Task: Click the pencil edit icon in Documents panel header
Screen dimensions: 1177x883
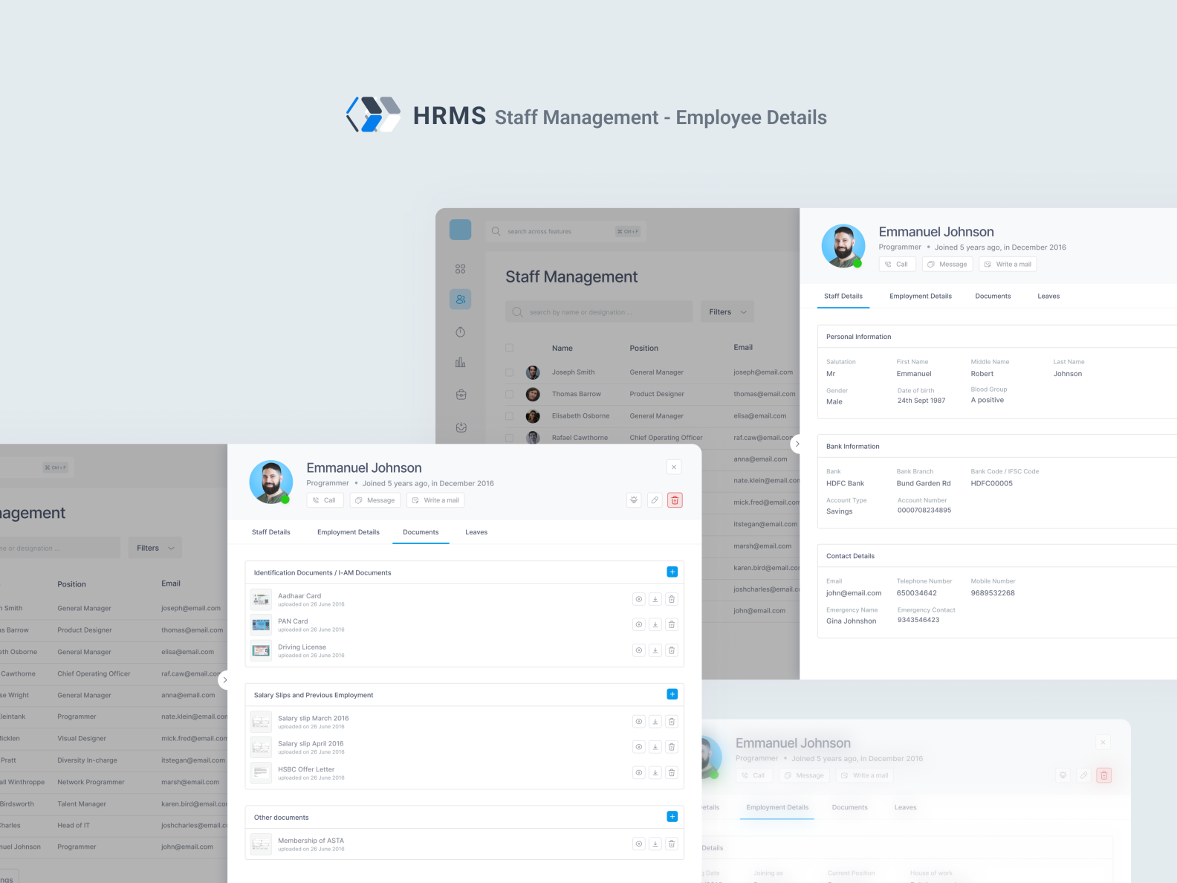Action: [x=655, y=500]
